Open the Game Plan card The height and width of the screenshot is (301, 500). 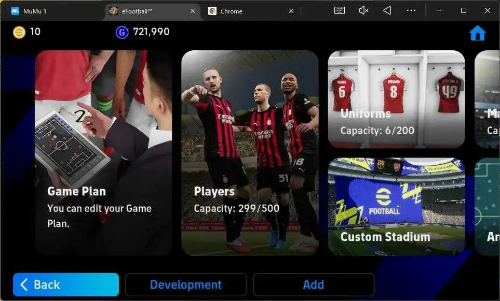pyautogui.click(x=104, y=153)
